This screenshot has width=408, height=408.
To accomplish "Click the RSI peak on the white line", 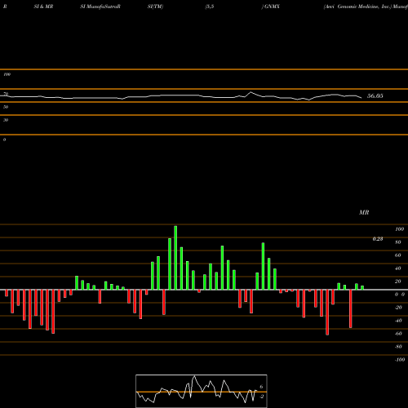I will (x=251, y=92).
